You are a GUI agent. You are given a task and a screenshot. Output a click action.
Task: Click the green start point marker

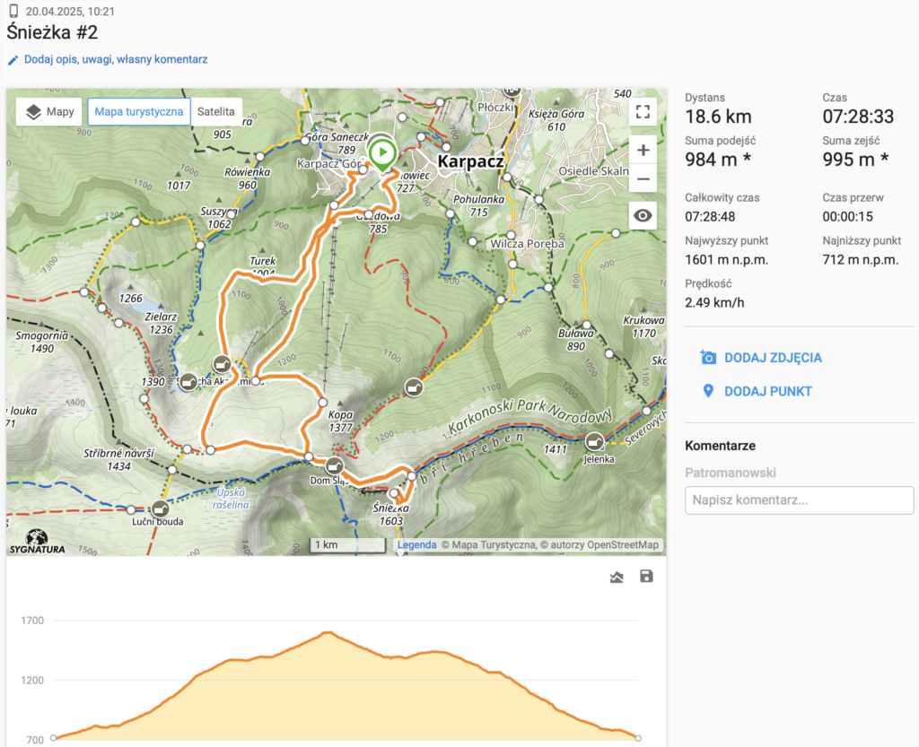(382, 152)
